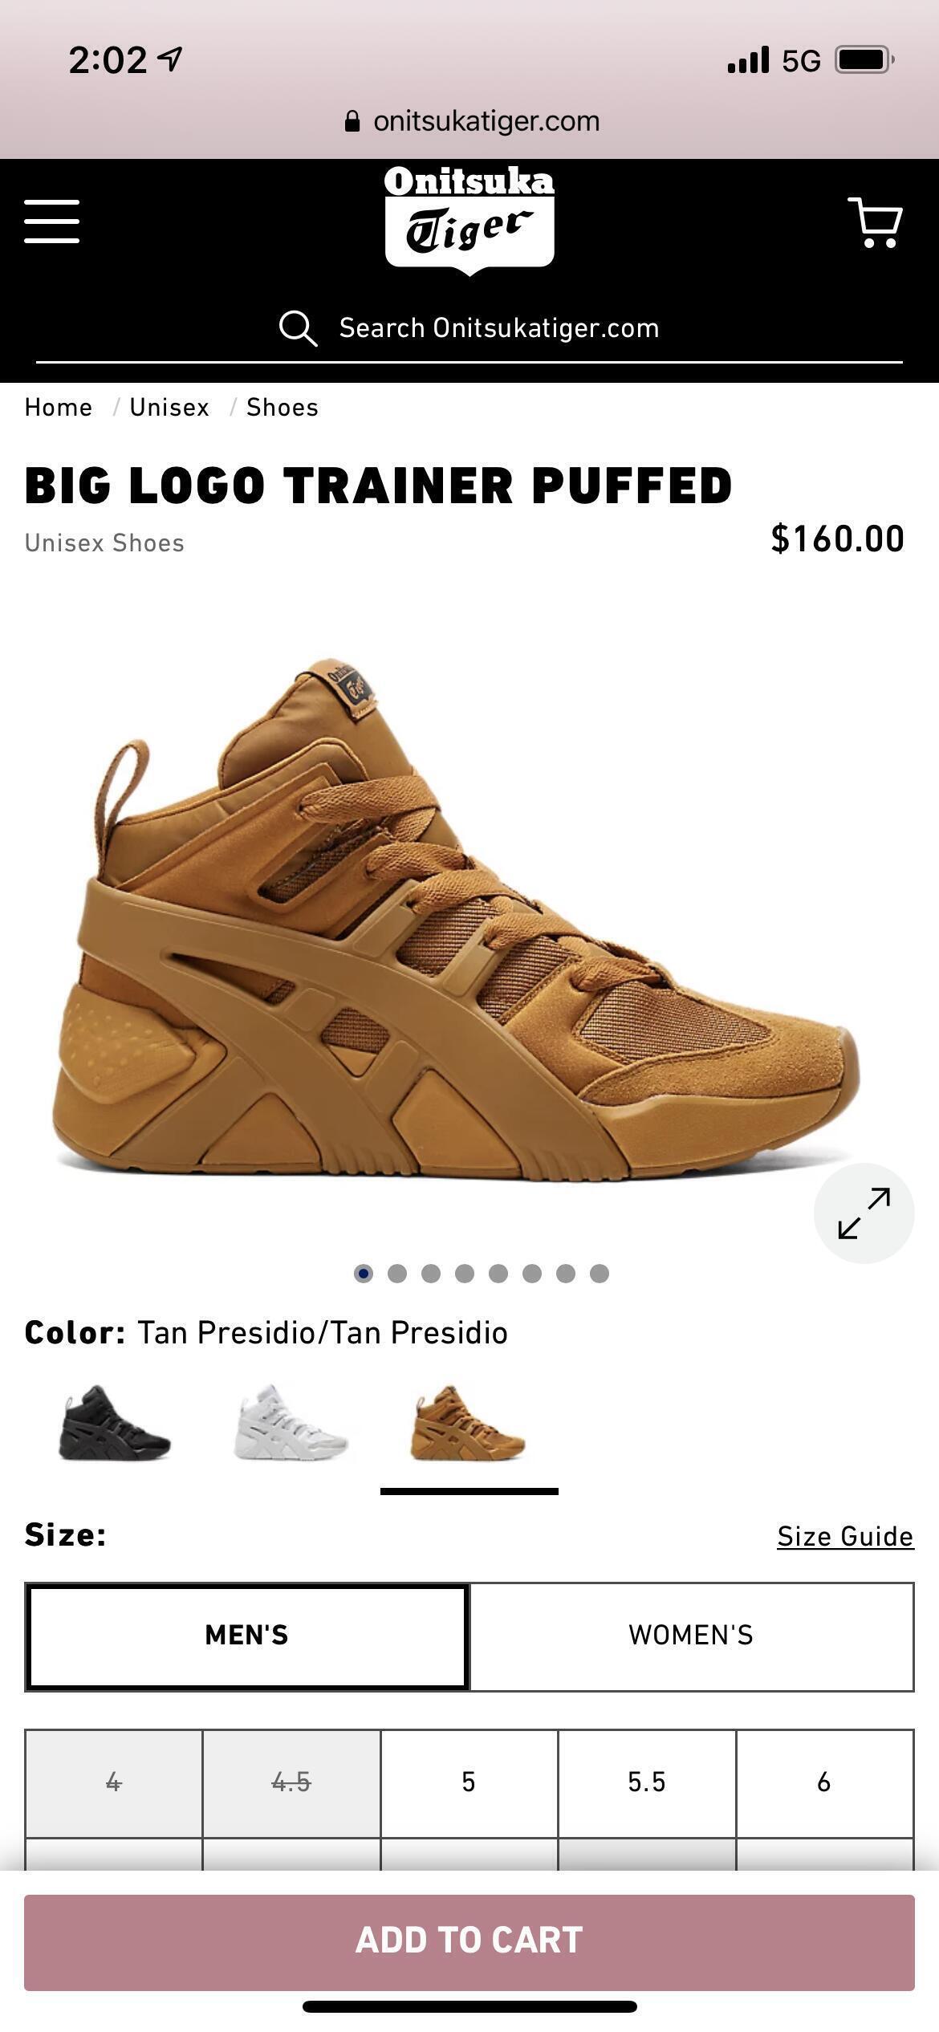Switch to Men's sizing tab

(x=246, y=1636)
